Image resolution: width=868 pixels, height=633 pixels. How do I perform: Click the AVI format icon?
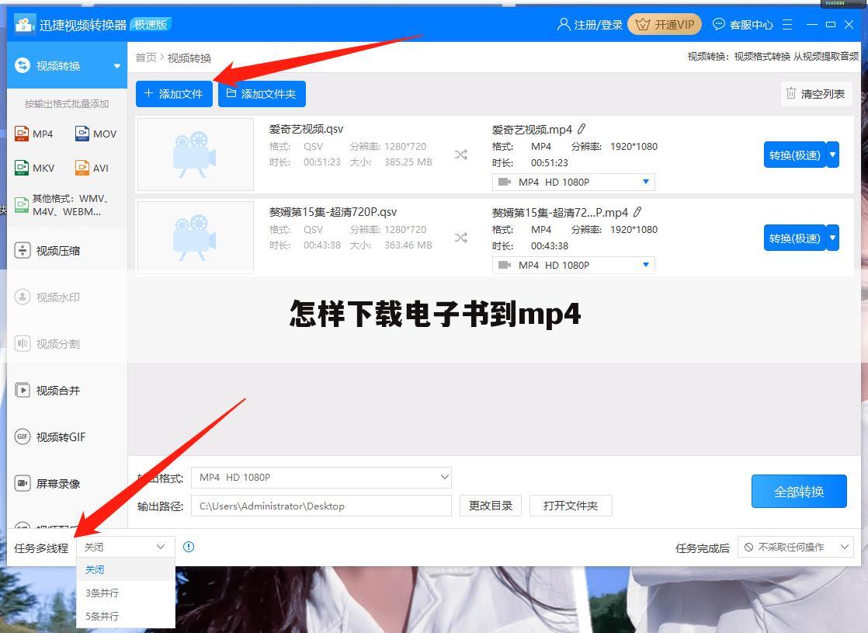point(82,167)
